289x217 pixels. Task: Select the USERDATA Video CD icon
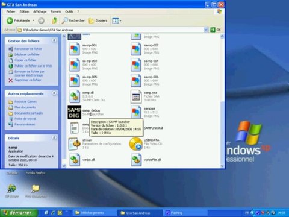(x=136, y=144)
